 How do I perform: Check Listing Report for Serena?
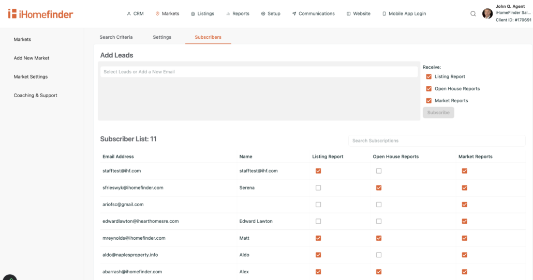click(x=318, y=188)
